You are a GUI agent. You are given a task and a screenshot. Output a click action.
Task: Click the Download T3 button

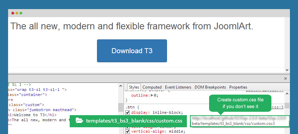[132, 51]
